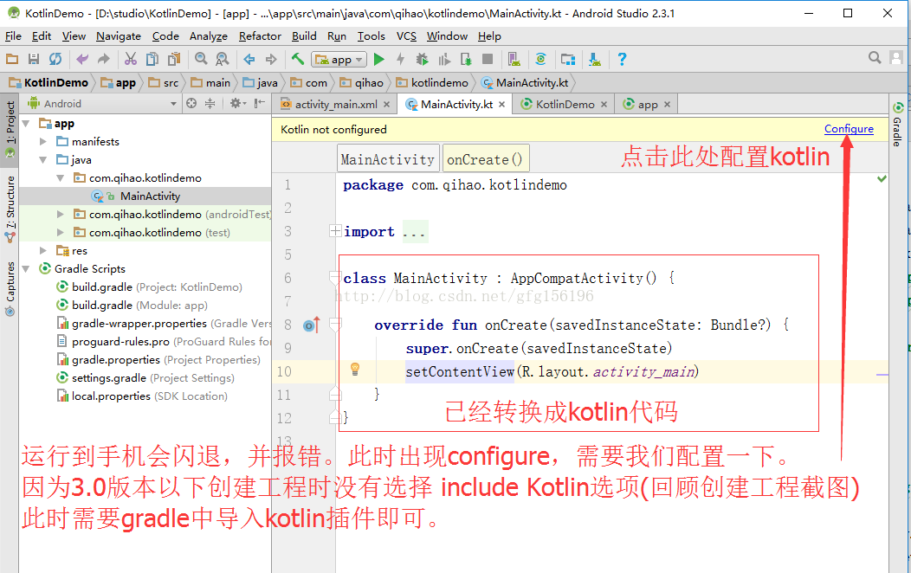Click the Search Everywhere magnifier icon
This screenshot has width=911, height=573.
875,57
